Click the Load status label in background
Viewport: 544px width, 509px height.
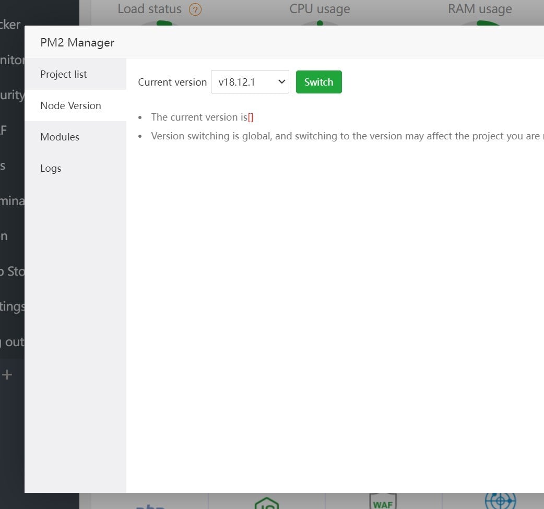[x=149, y=9]
